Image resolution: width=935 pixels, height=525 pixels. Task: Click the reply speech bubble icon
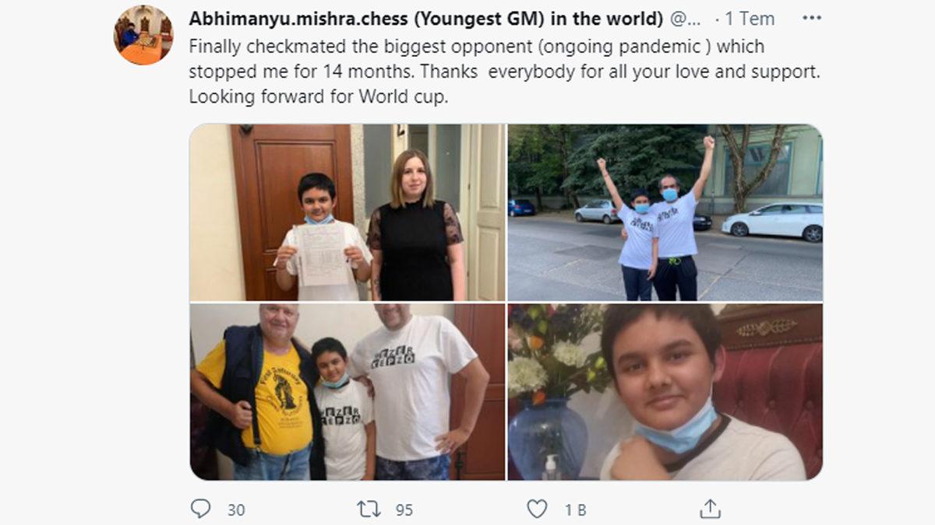point(200,509)
